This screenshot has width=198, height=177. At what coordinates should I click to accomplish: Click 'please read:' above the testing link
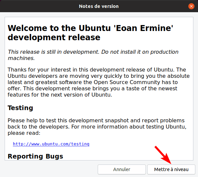pos(23,133)
